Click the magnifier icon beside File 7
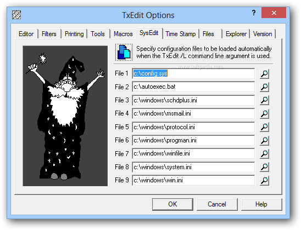Image resolution: width=301 pixels, height=230 pixels. pos(264,154)
